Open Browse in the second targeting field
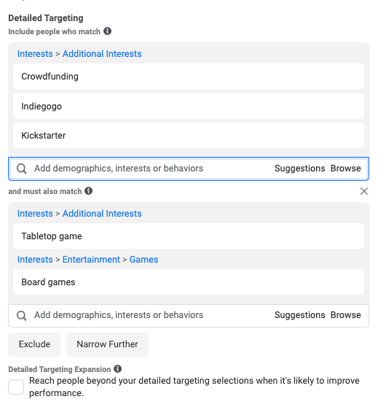 click(345, 315)
